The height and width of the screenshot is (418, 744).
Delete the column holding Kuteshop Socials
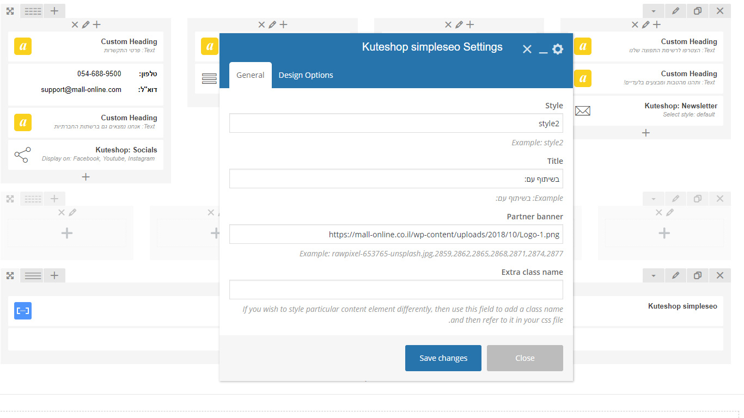pyautogui.click(x=75, y=24)
